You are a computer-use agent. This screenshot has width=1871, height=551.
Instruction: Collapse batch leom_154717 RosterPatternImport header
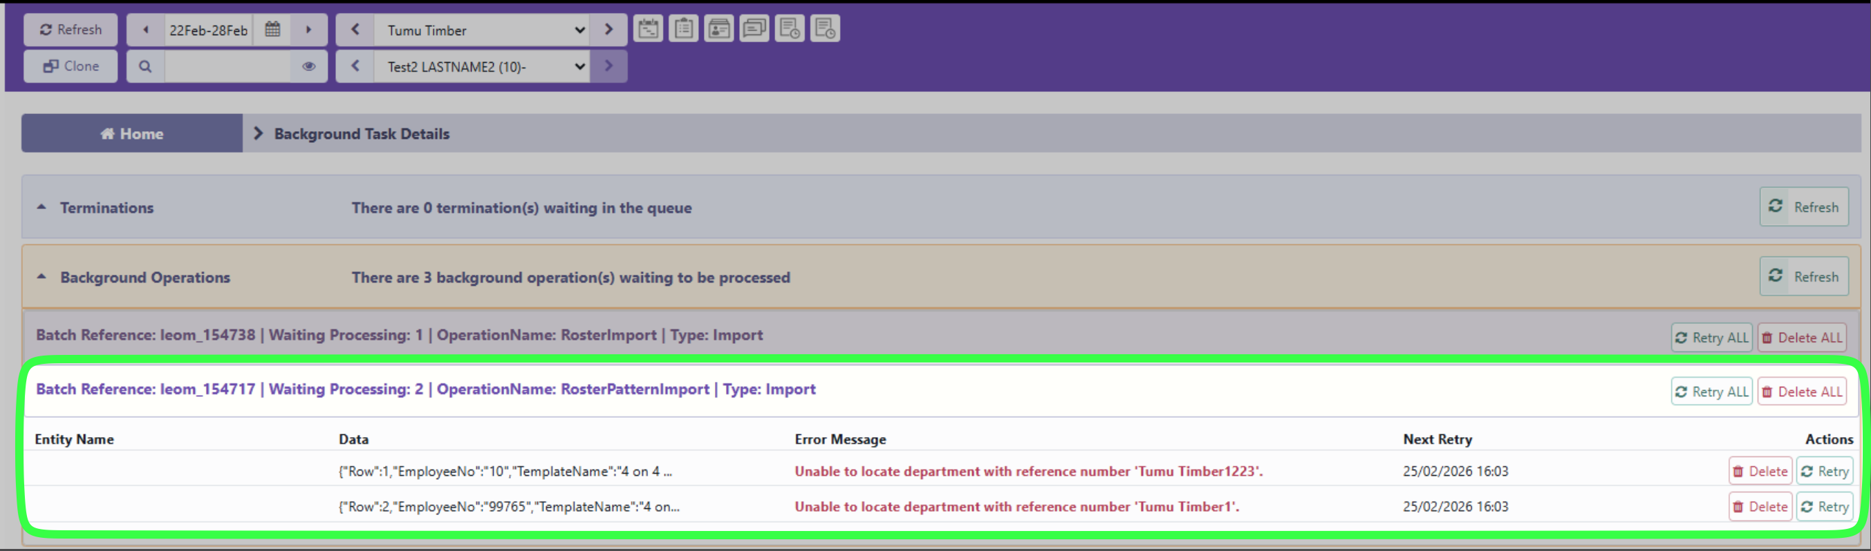point(426,389)
